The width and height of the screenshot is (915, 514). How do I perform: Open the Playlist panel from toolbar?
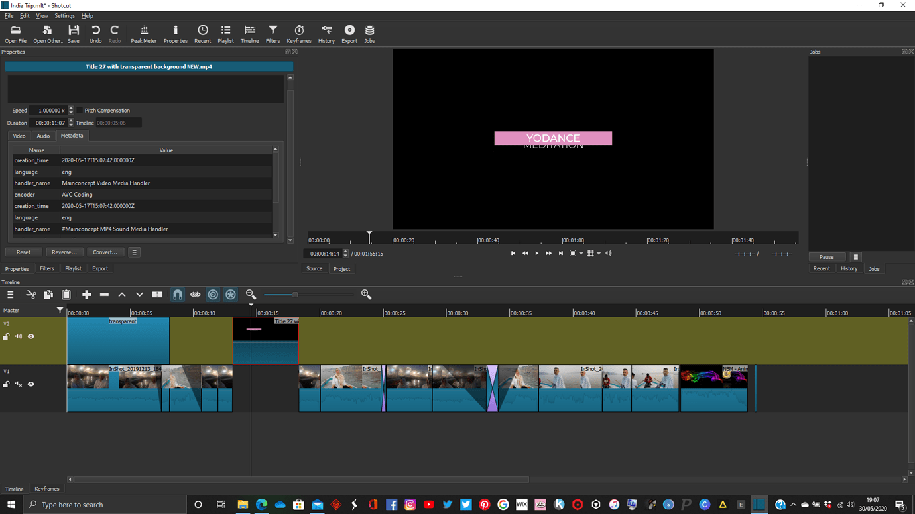(225, 34)
